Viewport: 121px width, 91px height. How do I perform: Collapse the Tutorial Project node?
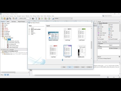pyautogui.click(x=1, y=36)
